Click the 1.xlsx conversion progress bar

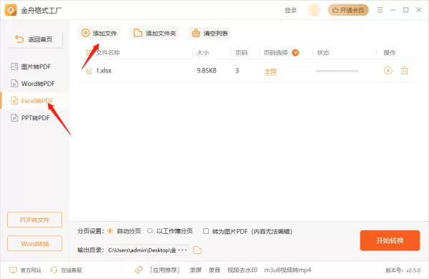(x=337, y=71)
